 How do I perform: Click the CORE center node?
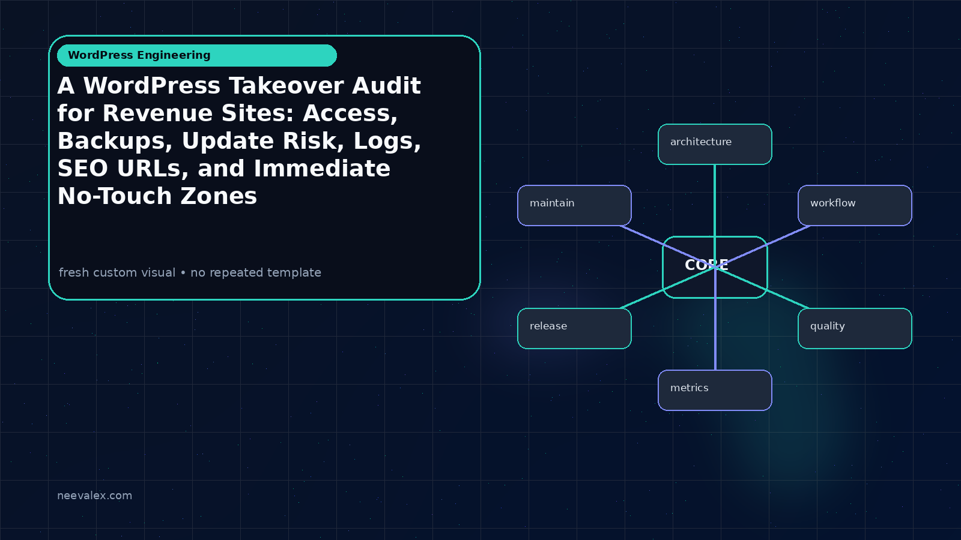tap(715, 267)
